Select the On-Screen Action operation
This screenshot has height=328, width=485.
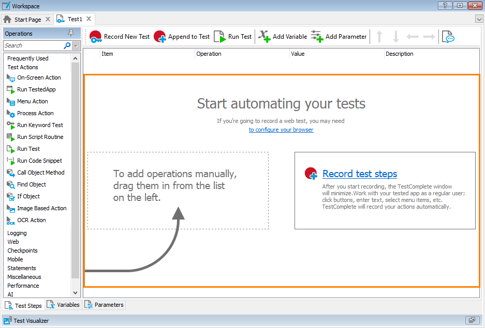38,77
